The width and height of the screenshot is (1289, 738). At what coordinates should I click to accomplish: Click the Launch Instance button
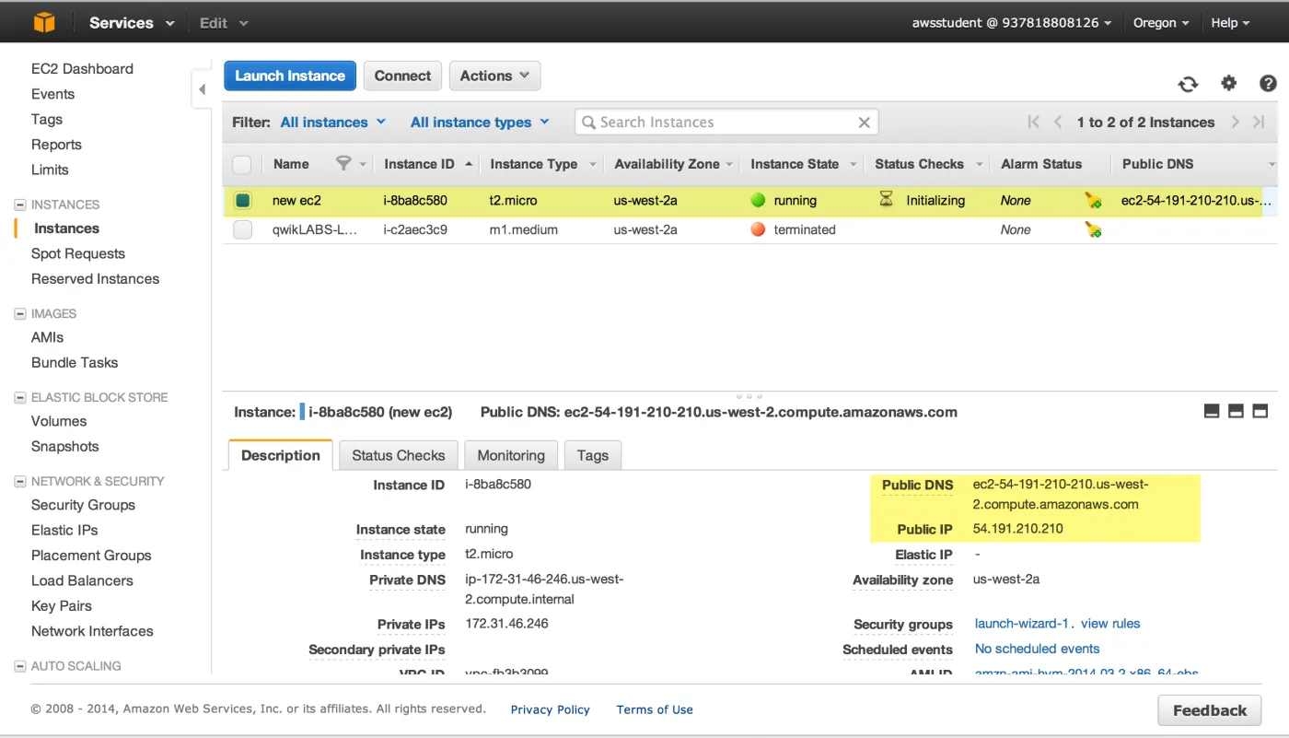click(289, 76)
